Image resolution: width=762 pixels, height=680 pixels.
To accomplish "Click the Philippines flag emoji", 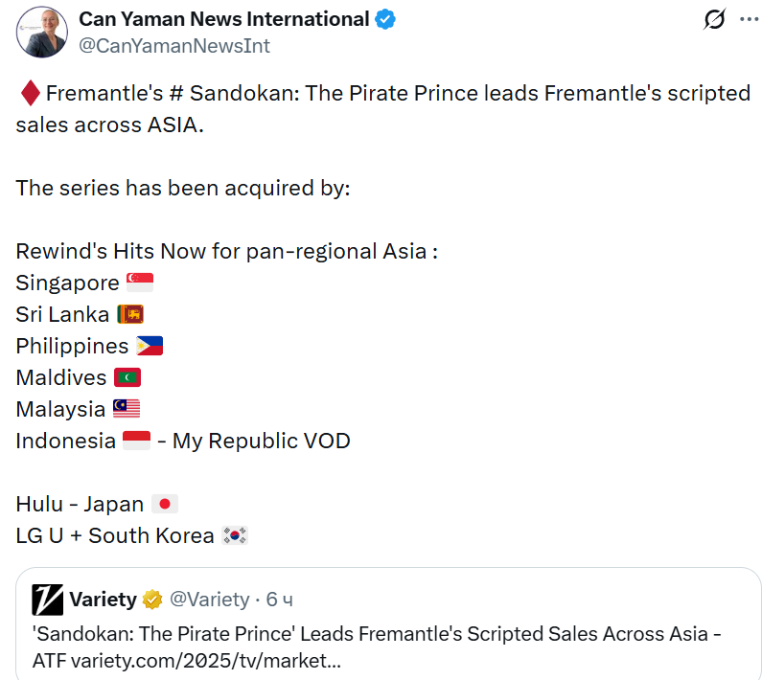I will (150, 346).
